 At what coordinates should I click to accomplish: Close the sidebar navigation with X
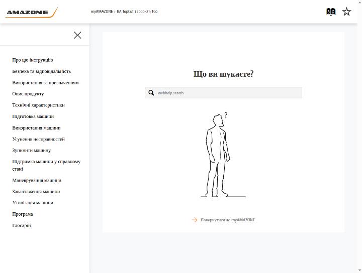(x=77, y=35)
